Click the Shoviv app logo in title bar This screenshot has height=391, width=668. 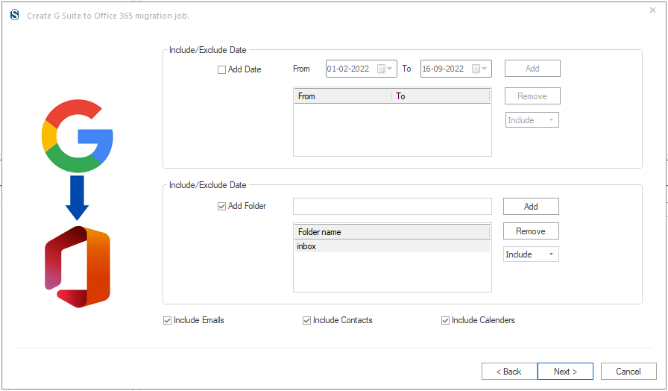coord(14,16)
